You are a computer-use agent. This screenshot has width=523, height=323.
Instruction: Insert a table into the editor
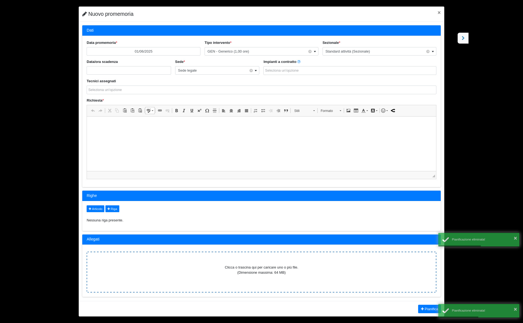coord(356,111)
